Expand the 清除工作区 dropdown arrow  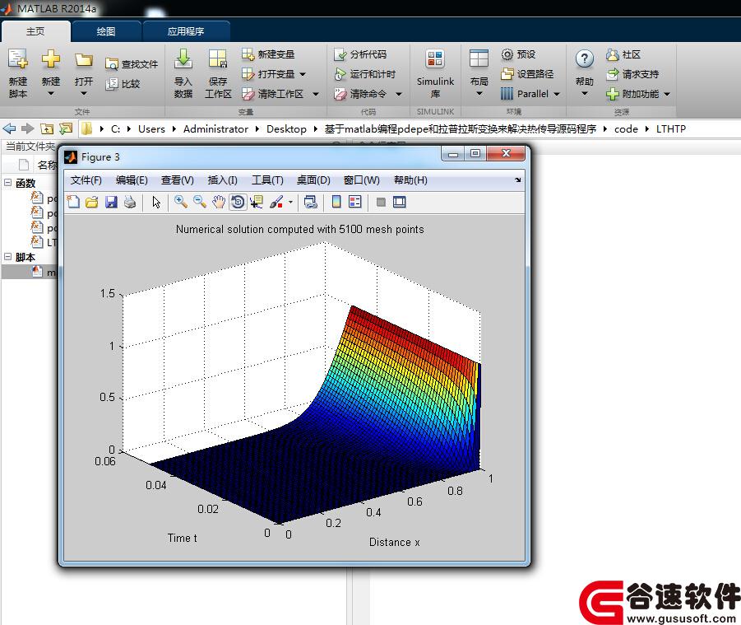point(316,94)
